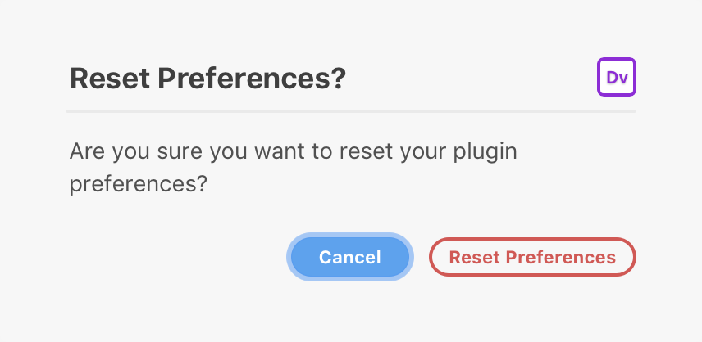Click the purple Dv plugin icon
The height and width of the screenshot is (342, 702).
point(617,77)
